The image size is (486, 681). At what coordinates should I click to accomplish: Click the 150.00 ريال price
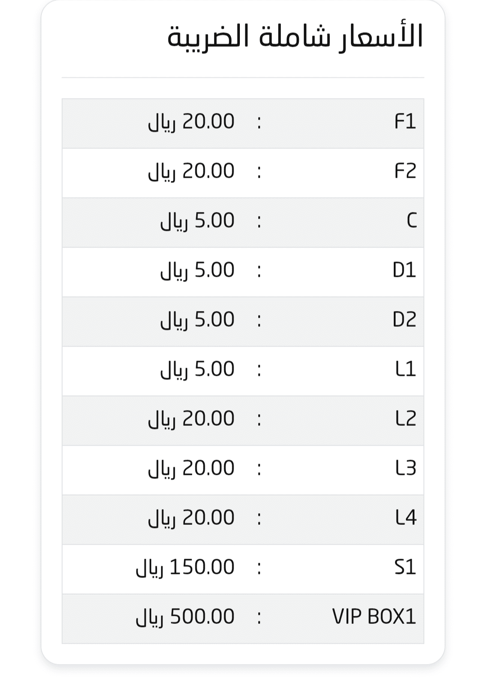click(x=185, y=567)
